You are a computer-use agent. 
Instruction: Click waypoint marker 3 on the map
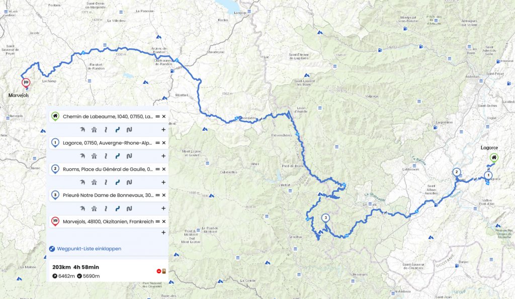325,219
